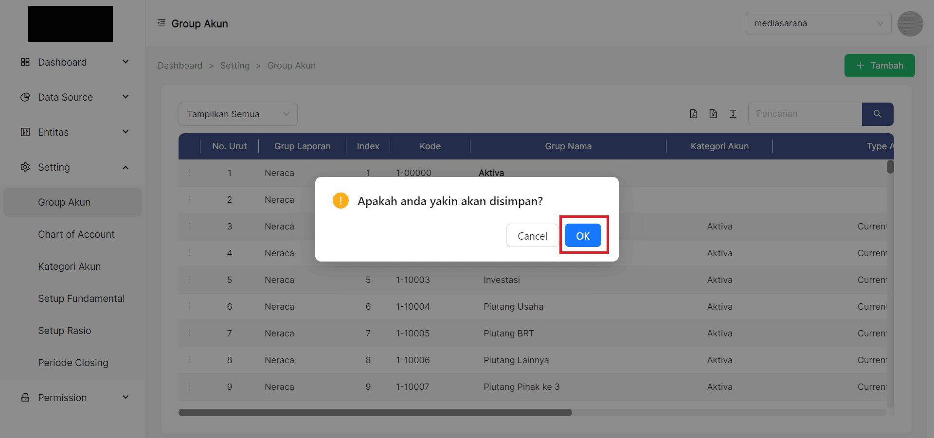This screenshot has height=438, width=934.
Task: Open the mediasarana company selector
Action: [818, 23]
